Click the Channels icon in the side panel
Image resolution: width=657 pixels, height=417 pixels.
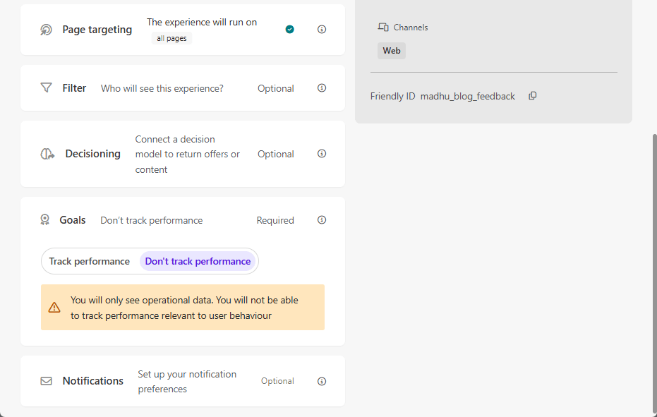point(382,27)
